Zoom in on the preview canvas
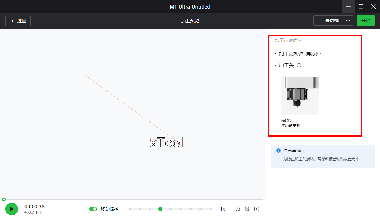 tap(247, 209)
